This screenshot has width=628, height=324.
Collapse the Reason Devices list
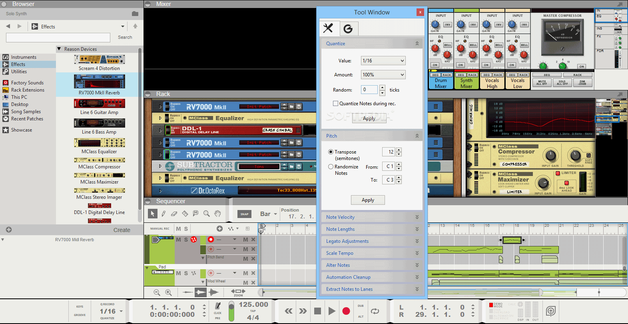(x=59, y=49)
